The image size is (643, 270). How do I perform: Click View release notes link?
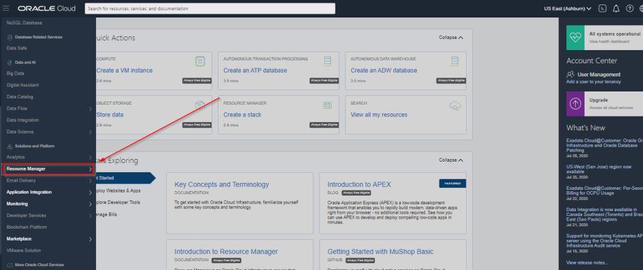[x=587, y=262]
